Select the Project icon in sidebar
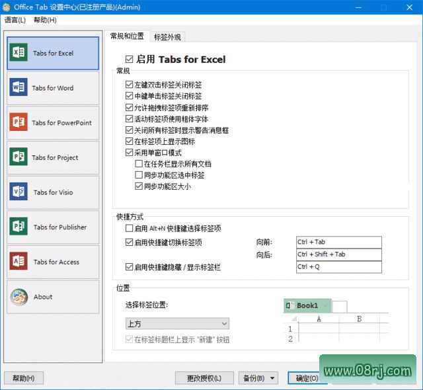 click(19, 157)
